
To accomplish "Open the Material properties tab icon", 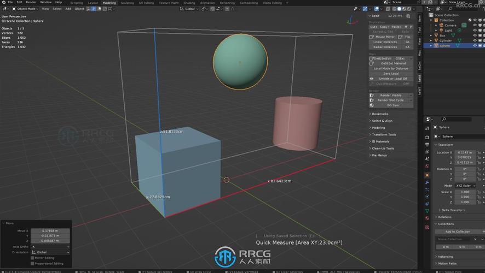I will [427, 218].
